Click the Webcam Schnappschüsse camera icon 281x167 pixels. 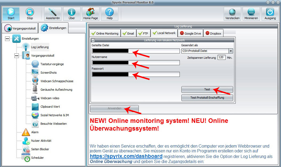[x=35, y=81]
